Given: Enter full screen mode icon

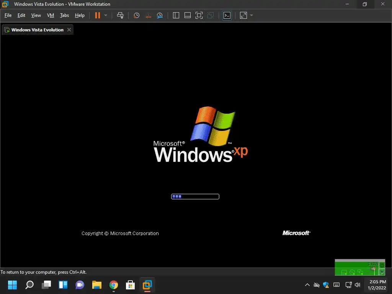Looking at the screenshot, I should pyautogui.click(x=199, y=15).
